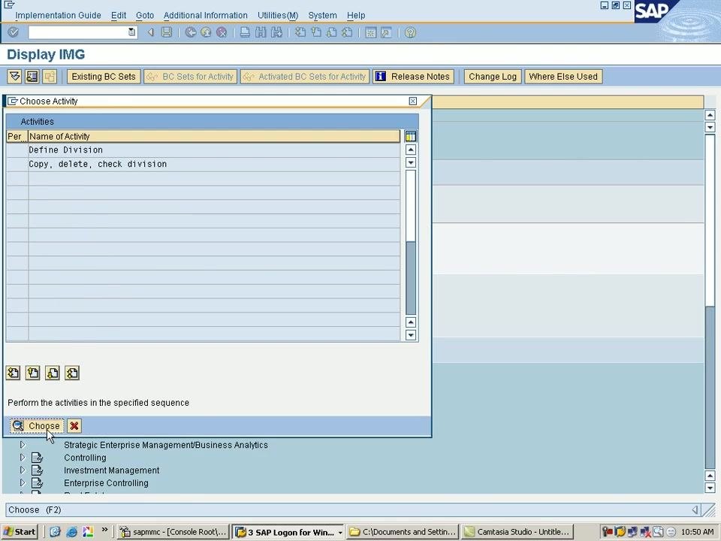Screen dimensions: 721x541
Task: Click the Existing BC Sets button
Action: click(x=104, y=77)
